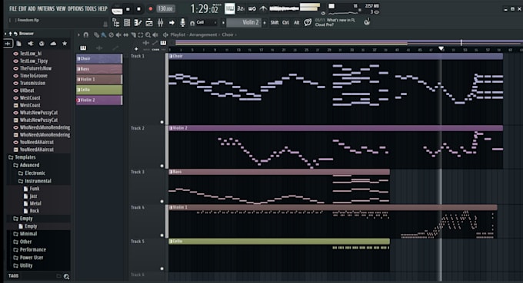Image resolution: width=523 pixels, height=283 pixels.
Task: Pause playback with the transport pause button
Action: point(128,9)
